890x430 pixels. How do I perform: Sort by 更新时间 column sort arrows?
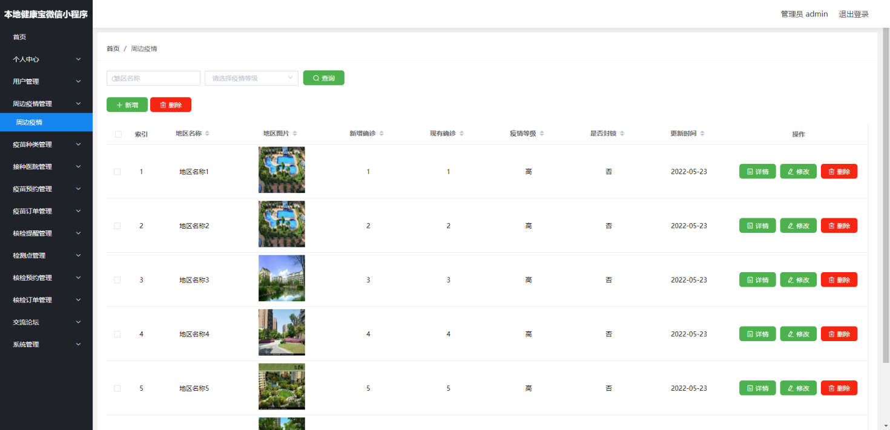pos(702,134)
